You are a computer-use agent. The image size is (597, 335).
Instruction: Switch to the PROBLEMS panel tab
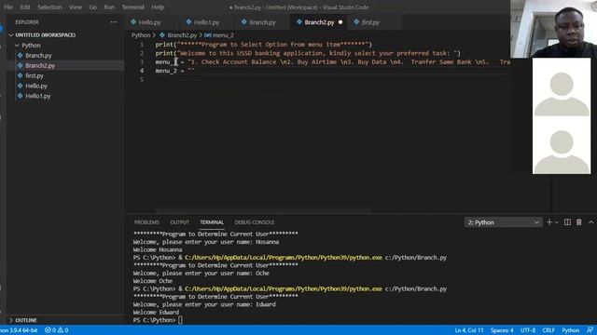point(146,222)
